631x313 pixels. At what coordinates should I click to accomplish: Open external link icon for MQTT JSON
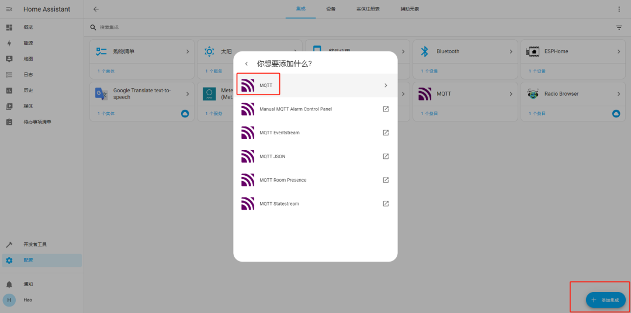[x=386, y=156]
